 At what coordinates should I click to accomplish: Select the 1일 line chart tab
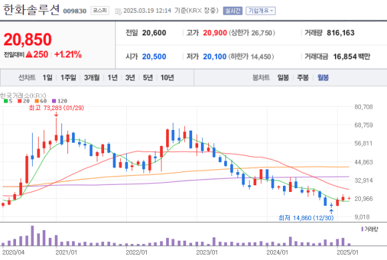click(x=47, y=78)
